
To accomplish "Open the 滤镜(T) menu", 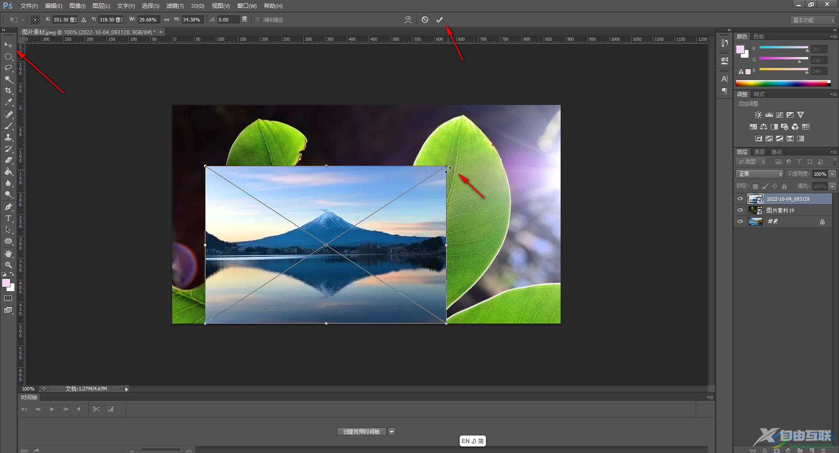I will click(x=175, y=6).
